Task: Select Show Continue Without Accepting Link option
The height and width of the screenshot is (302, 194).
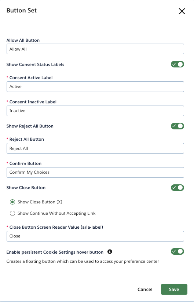Action: click(x=12, y=213)
